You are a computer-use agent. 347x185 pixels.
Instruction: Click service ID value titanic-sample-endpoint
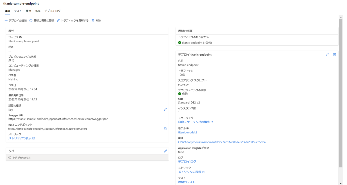coord(24,41)
